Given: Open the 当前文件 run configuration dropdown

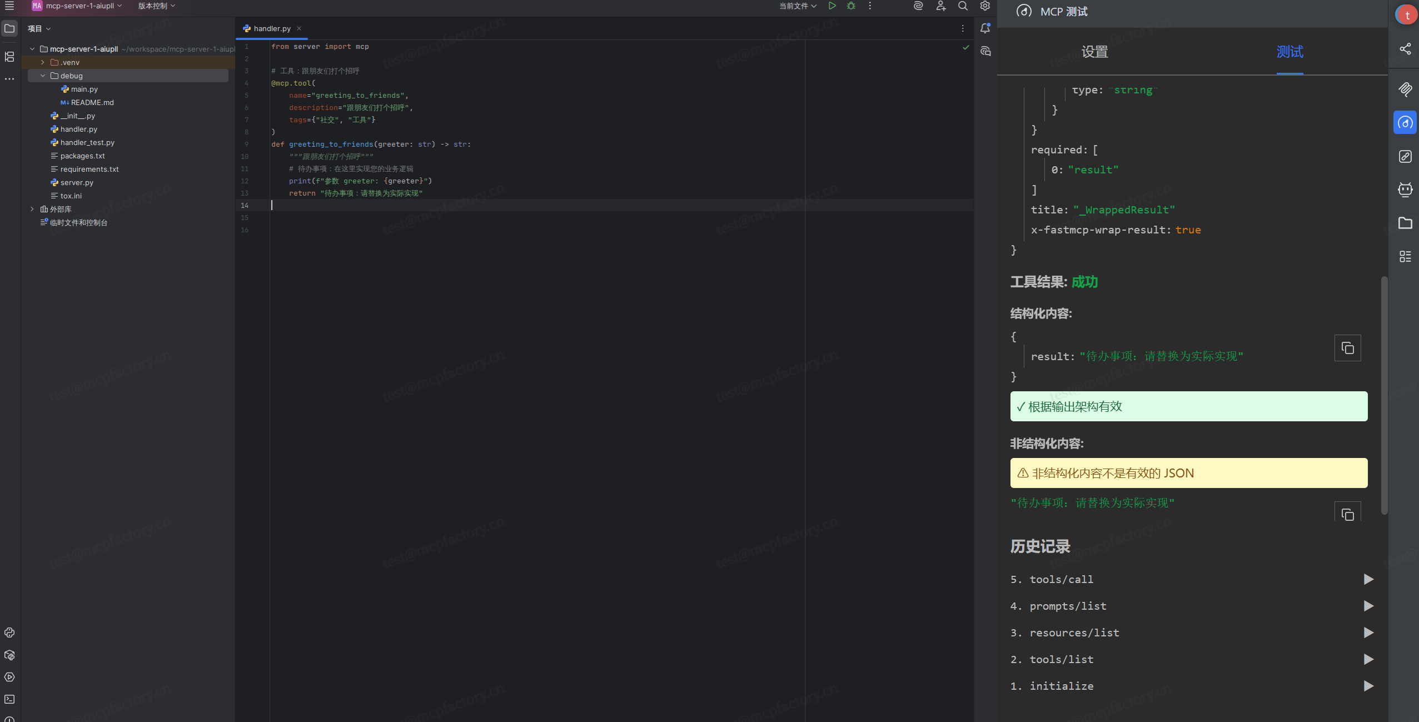Looking at the screenshot, I should click(798, 6).
